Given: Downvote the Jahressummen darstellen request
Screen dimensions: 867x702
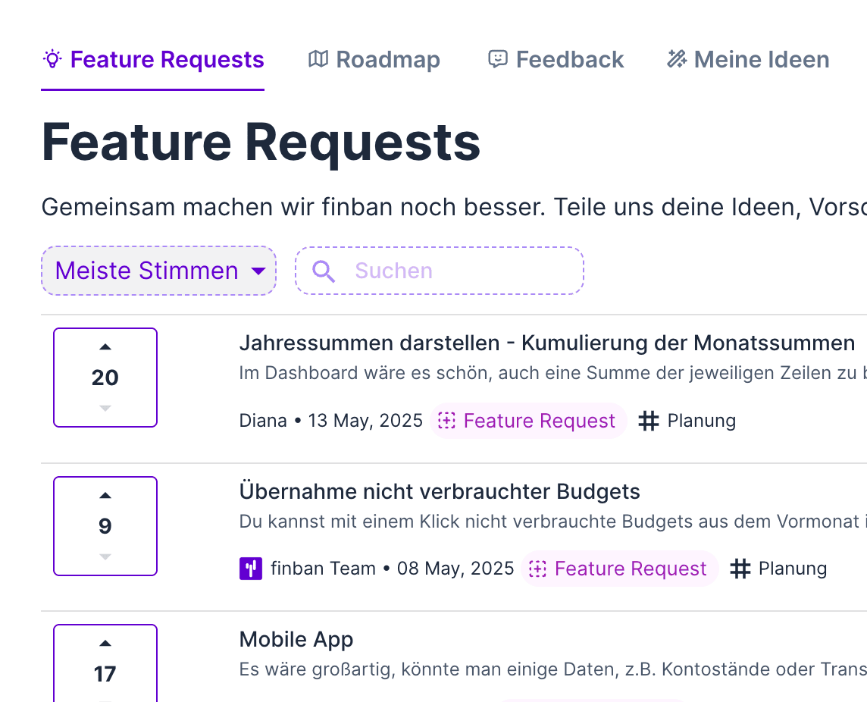Looking at the screenshot, I should pyautogui.click(x=105, y=409).
